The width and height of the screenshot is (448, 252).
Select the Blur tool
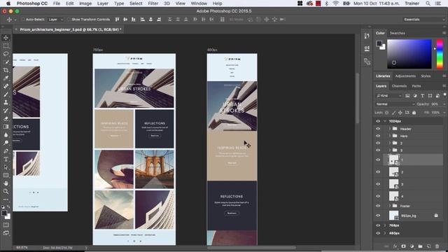(x=6, y=134)
